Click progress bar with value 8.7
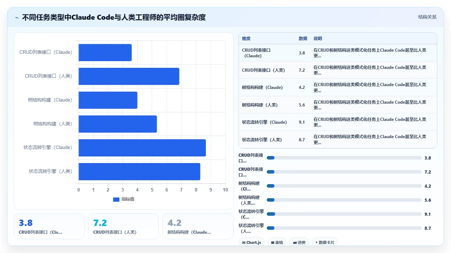The width and height of the screenshot is (451, 253). 344,228
